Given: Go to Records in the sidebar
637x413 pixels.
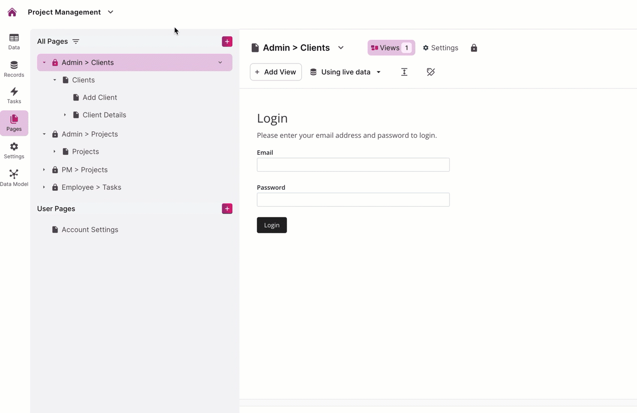Looking at the screenshot, I should click(x=14, y=69).
